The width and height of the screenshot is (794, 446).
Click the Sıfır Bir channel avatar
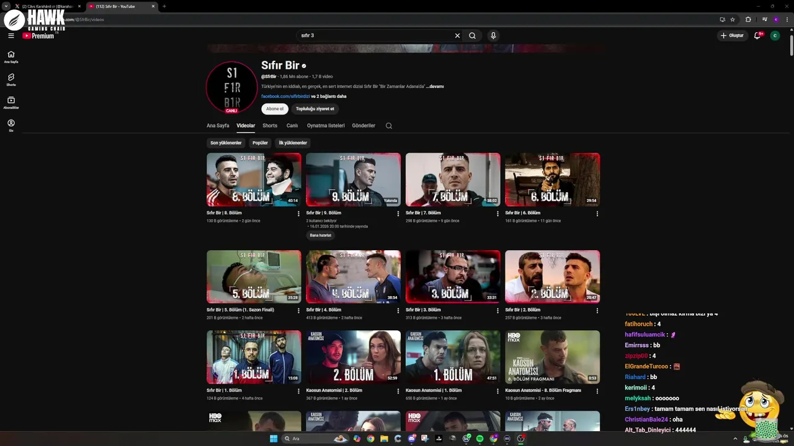(x=231, y=87)
